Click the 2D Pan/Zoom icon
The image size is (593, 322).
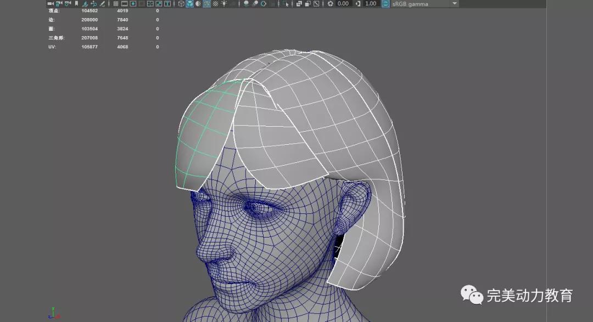93,3
